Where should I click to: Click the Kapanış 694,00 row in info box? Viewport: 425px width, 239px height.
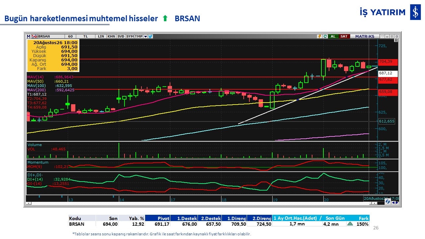[x=53, y=60]
